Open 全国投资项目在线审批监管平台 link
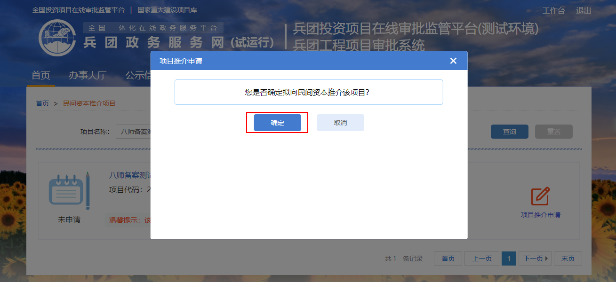Image resolution: width=616 pixels, height=282 pixels. (x=78, y=10)
